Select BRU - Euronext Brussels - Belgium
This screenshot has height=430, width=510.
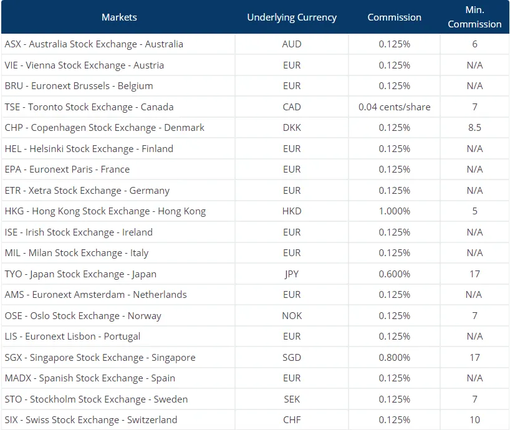(79, 86)
